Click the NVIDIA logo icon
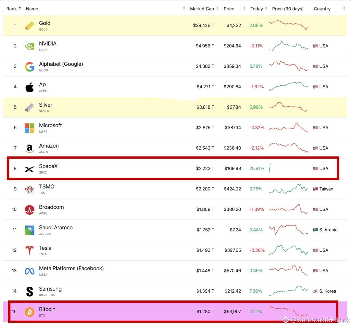352x327 pixels. pos(29,46)
